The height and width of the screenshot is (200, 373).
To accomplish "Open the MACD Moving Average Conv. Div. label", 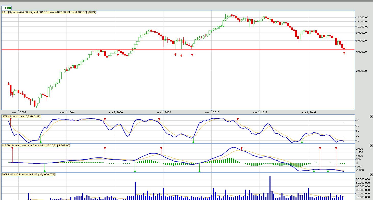I will coord(36,146).
